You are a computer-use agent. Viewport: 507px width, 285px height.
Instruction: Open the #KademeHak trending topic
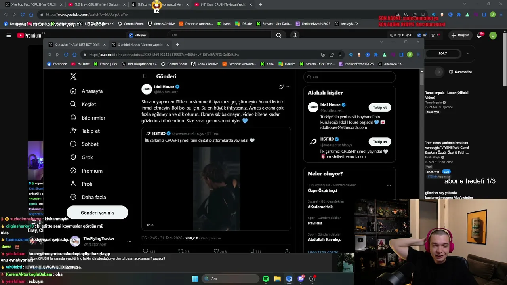coord(320,207)
